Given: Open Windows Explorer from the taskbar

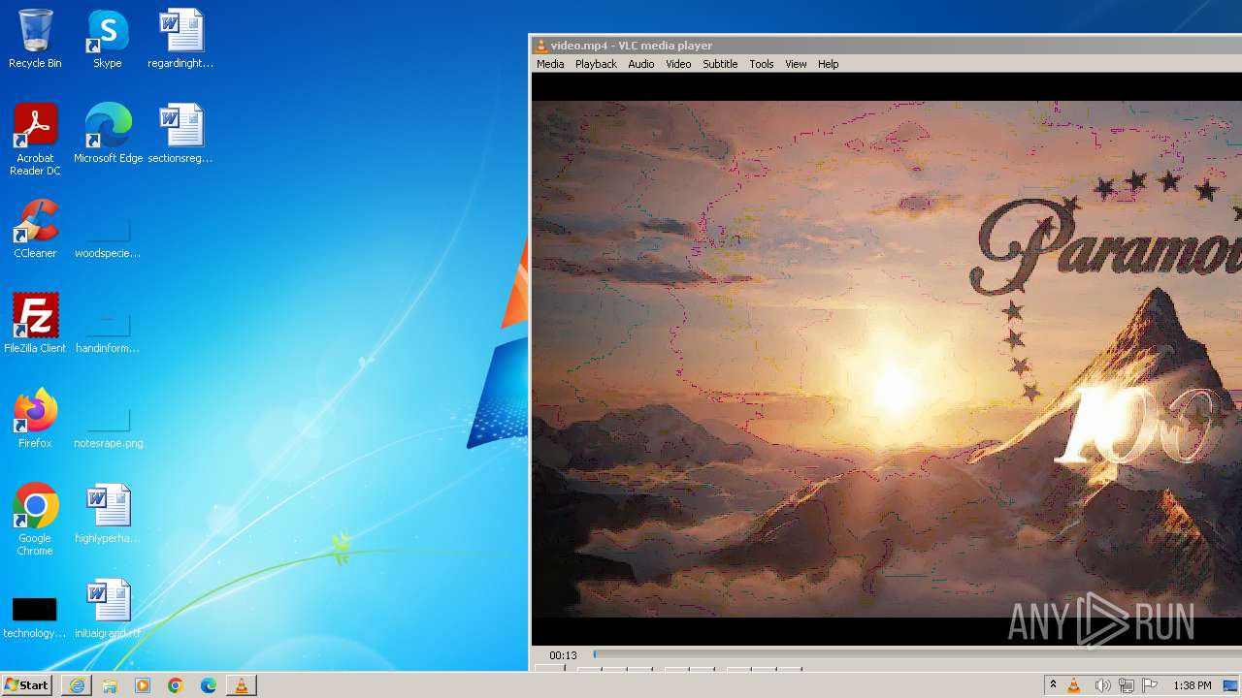Looking at the screenshot, I should 110,685.
